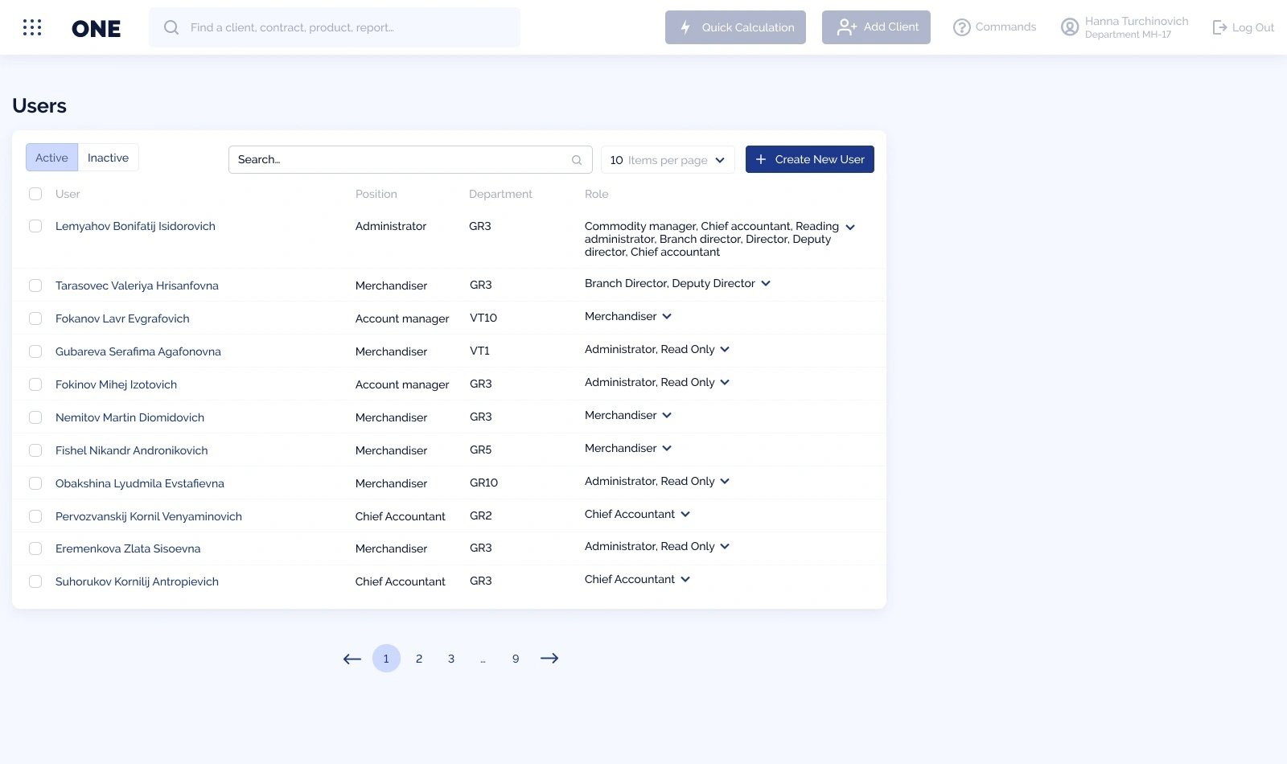Open user Tarasovec Valeriya Hrisanfovna

click(137, 285)
